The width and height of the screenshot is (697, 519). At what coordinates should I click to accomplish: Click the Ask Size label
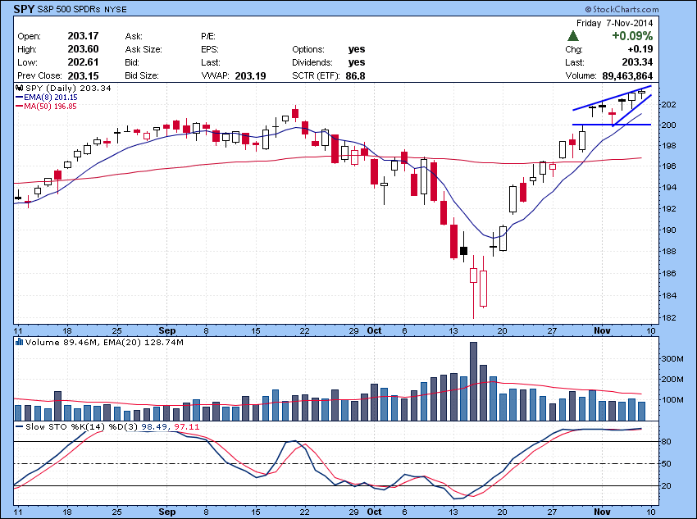[x=143, y=49]
